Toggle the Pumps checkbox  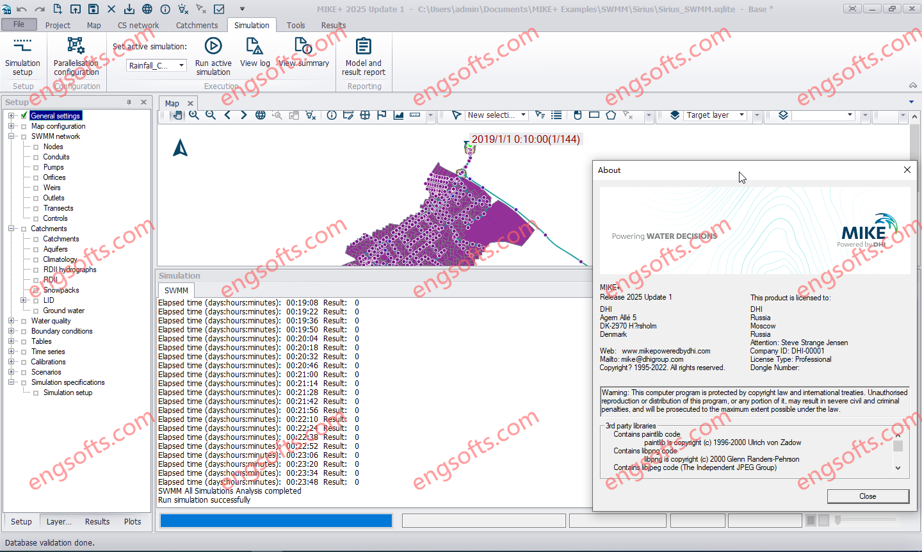(36, 167)
